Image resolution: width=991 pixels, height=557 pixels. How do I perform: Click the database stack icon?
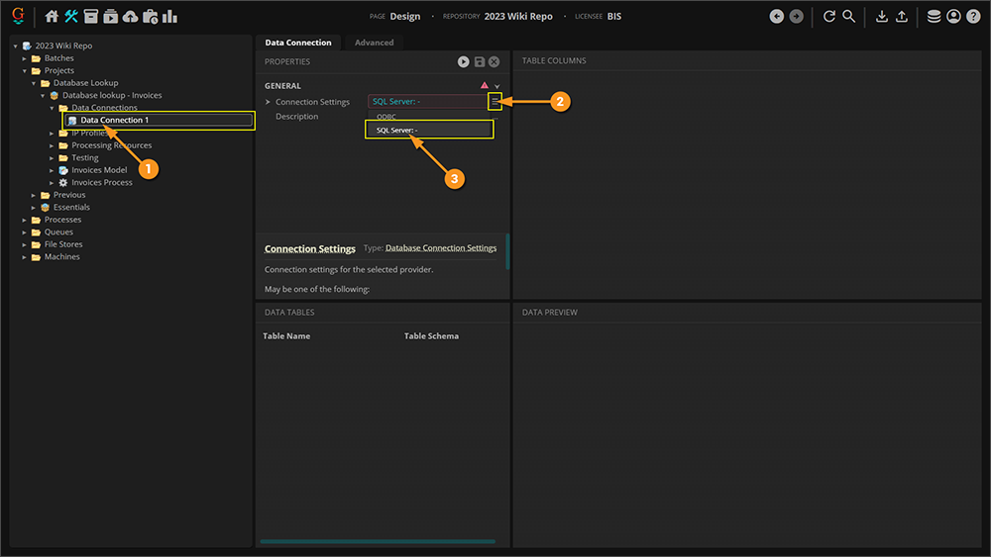click(x=934, y=17)
